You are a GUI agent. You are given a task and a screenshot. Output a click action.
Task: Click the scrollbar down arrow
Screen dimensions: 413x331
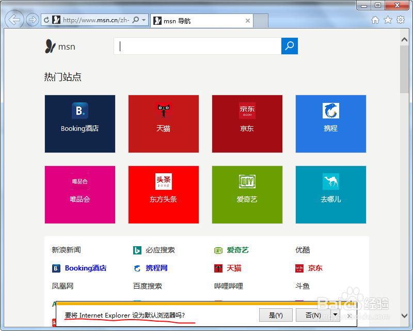[x=404, y=315]
